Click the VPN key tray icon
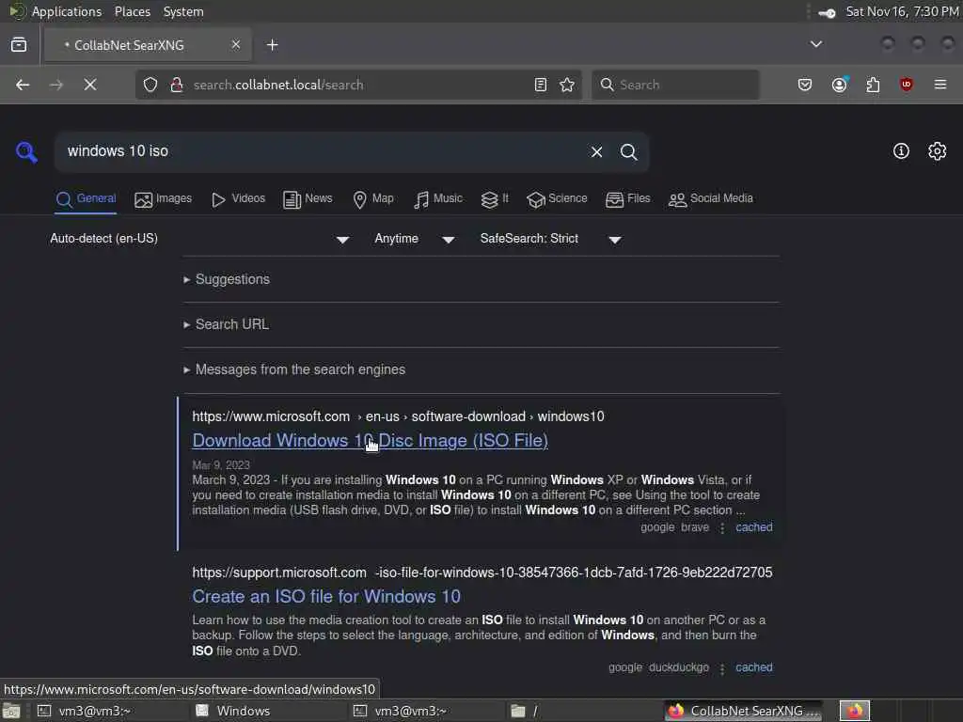The image size is (963, 722). (x=827, y=12)
